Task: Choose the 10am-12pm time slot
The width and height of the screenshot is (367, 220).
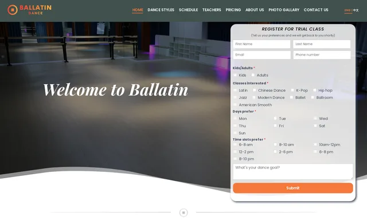Action: [315, 145]
